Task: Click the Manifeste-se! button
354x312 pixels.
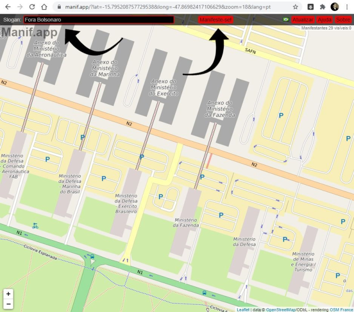Action: click(x=215, y=20)
